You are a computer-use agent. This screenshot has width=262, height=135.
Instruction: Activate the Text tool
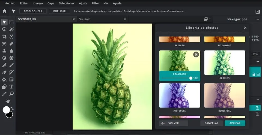click(x=11, y=87)
